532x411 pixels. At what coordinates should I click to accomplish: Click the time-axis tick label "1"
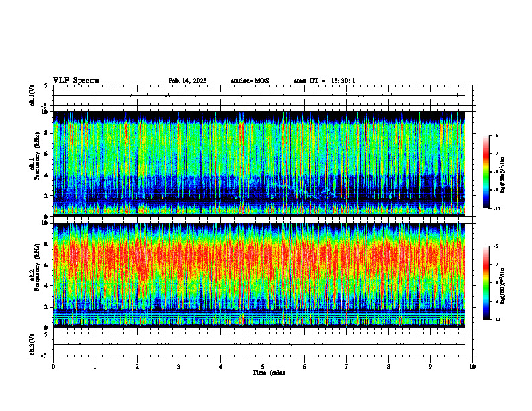coord(95,367)
